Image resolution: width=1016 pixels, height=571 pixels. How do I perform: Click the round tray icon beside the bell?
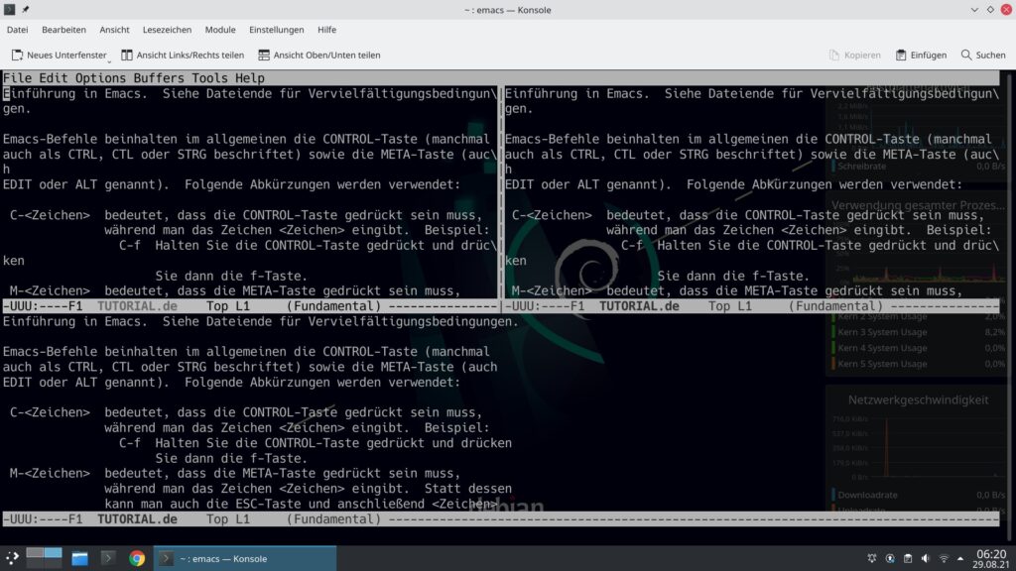[890, 558]
